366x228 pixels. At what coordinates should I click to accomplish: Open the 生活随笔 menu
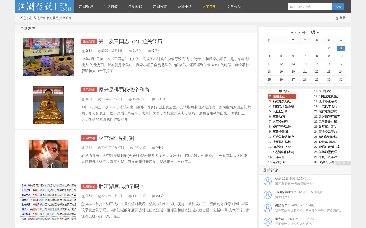(x=111, y=7)
